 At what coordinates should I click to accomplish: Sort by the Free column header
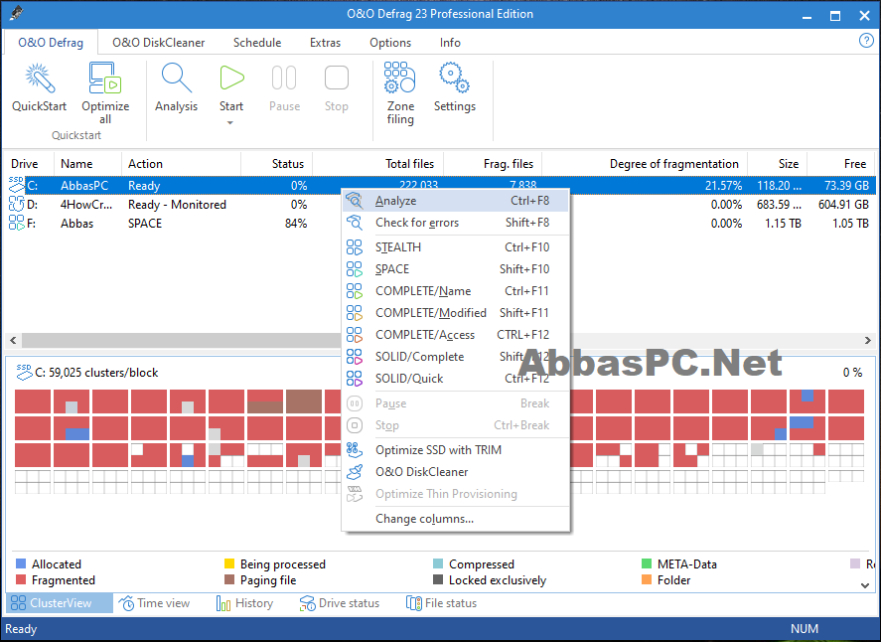[x=840, y=164]
